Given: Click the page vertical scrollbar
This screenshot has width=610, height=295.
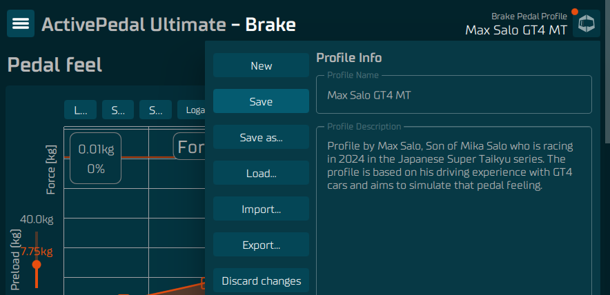Looking at the screenshot, I should [607, 72].
